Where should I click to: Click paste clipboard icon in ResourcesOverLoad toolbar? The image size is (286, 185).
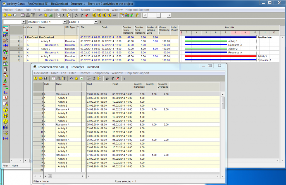[99, 78]
